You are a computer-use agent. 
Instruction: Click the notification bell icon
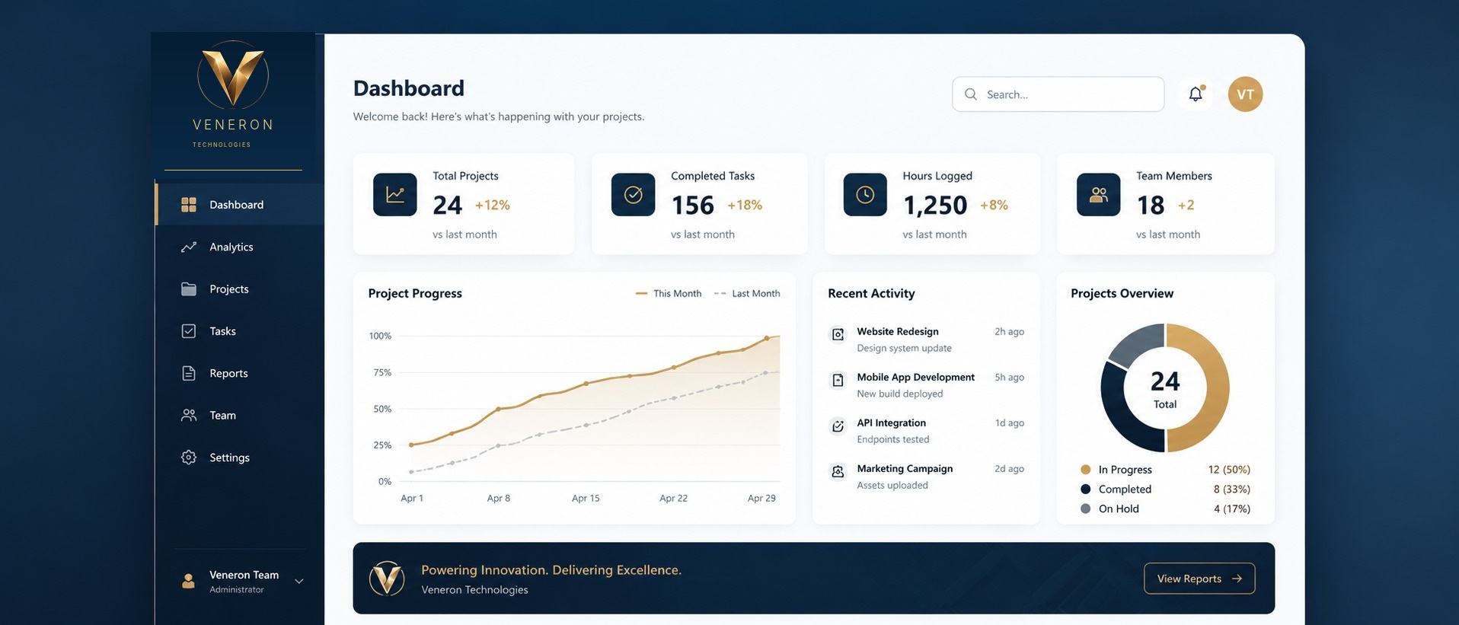point(1196,94)
